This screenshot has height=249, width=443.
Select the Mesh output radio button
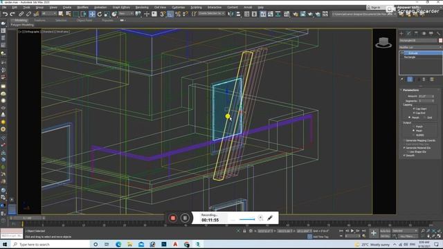point(414,131)
